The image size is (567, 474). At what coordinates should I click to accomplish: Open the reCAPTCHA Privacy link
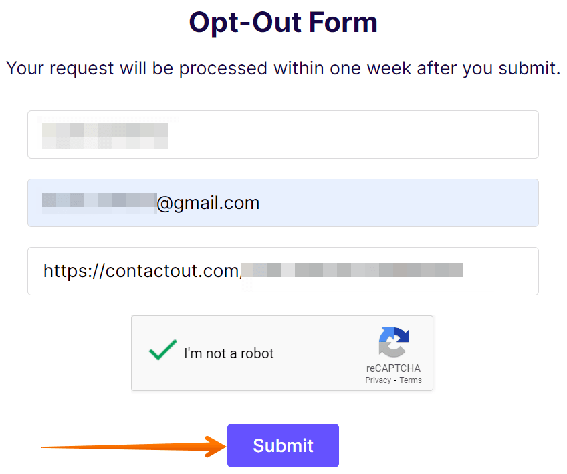pyautogui.click(x=378, y=380)
